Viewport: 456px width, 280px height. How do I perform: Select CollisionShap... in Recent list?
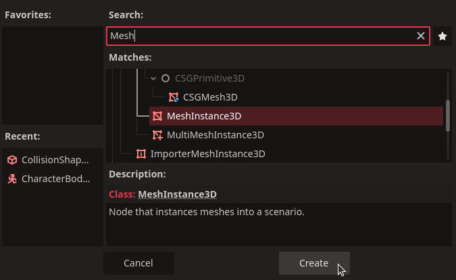click(x=55, y=160)
